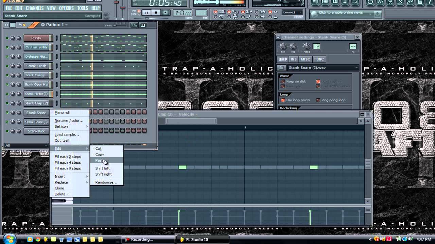Adjust the swing slider
This screenshot has width=435, height=244.
(119, 25)
